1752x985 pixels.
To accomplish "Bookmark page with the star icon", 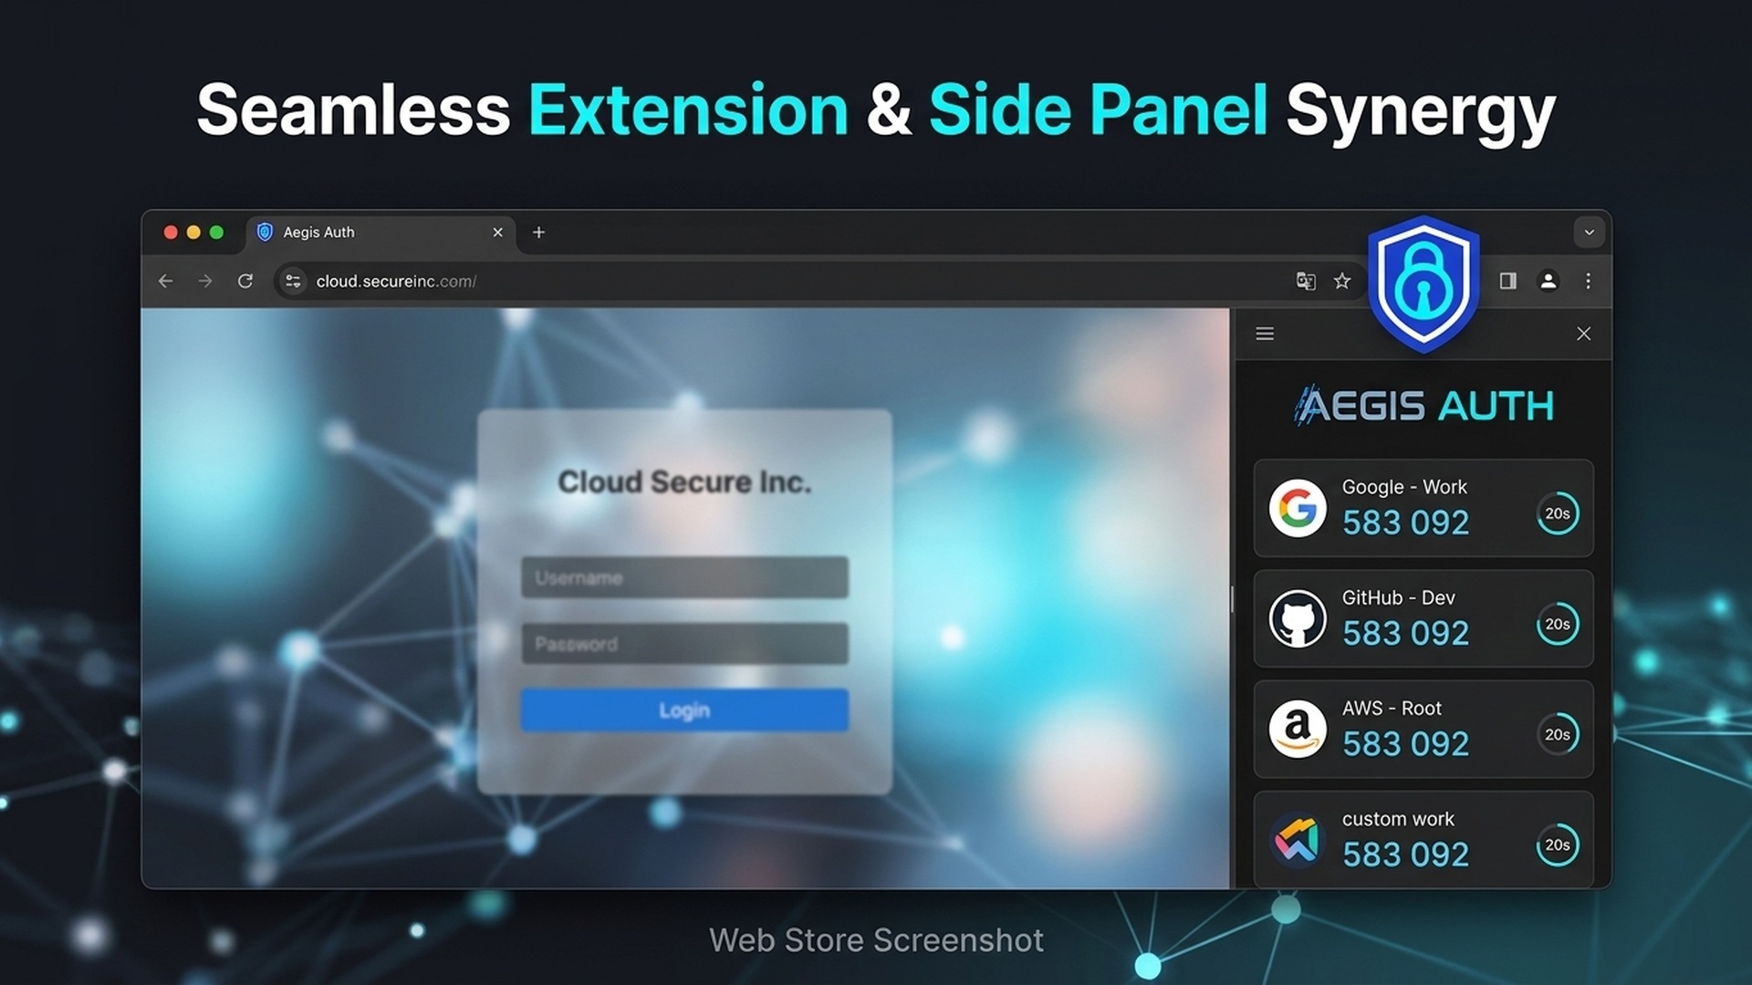I will pos(1341,281).
